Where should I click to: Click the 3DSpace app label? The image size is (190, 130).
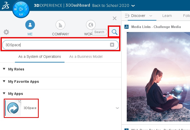click(x=30, y=108)
